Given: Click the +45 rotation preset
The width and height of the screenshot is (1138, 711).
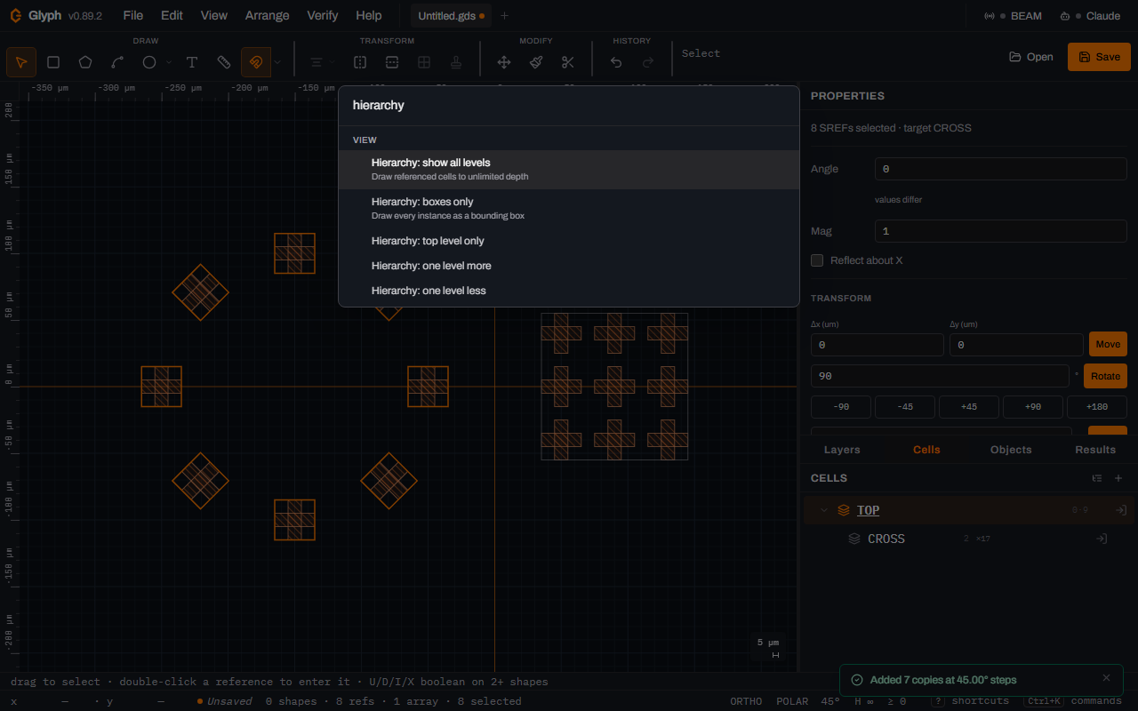Looking at the screenshot, I should [x=969, y=407].
